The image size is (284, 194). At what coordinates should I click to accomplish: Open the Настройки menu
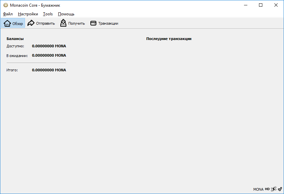click(28, 14)
